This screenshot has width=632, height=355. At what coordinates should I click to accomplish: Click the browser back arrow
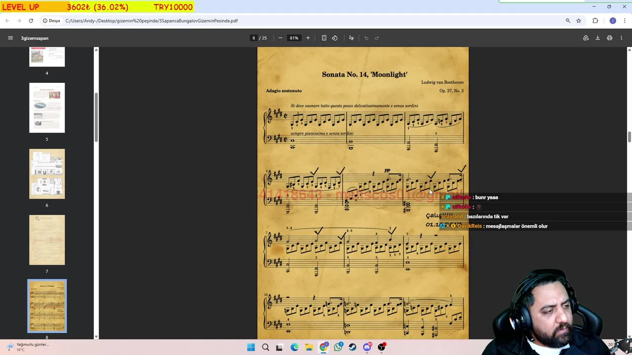point(7,21)
